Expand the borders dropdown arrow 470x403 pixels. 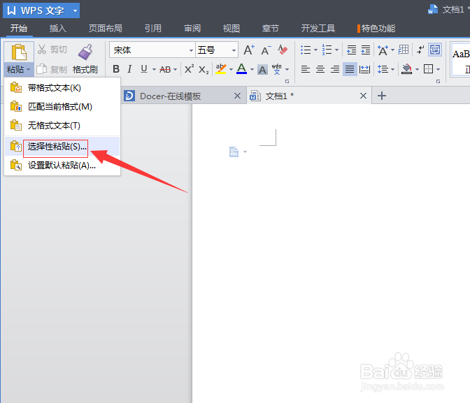point(438,70)
